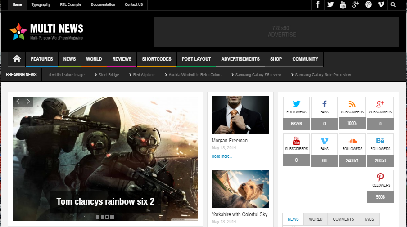Image resolution: width=407 pixels, height=227 pixels.
Task: Click the Pinterest icon in top bar
Action: pos(368,4)
